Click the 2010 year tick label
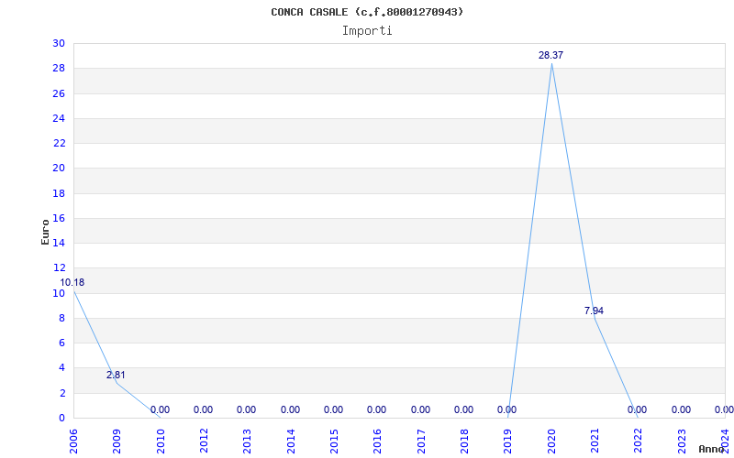Screen dimensions: 734x458 point(161,442)
